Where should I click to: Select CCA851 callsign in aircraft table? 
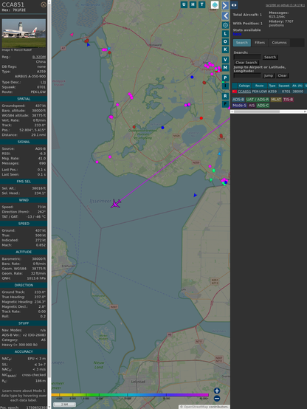click(x=244, y=92)
